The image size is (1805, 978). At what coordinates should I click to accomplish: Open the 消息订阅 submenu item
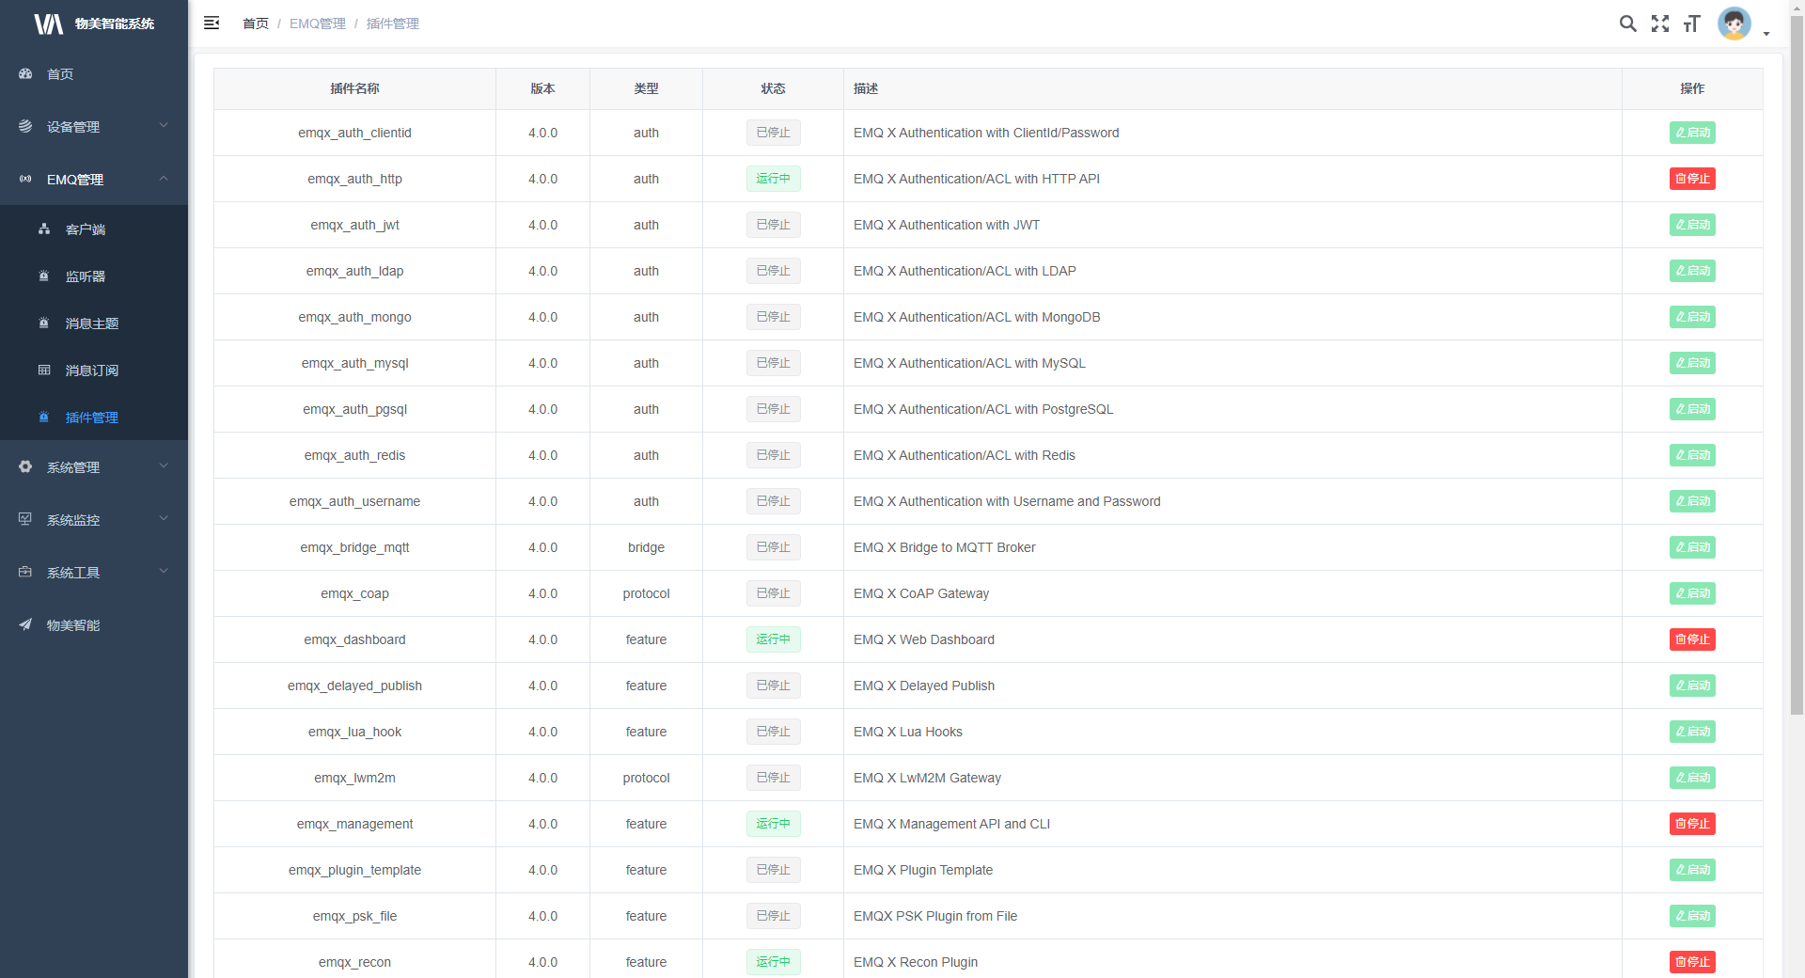coord(91,371)
